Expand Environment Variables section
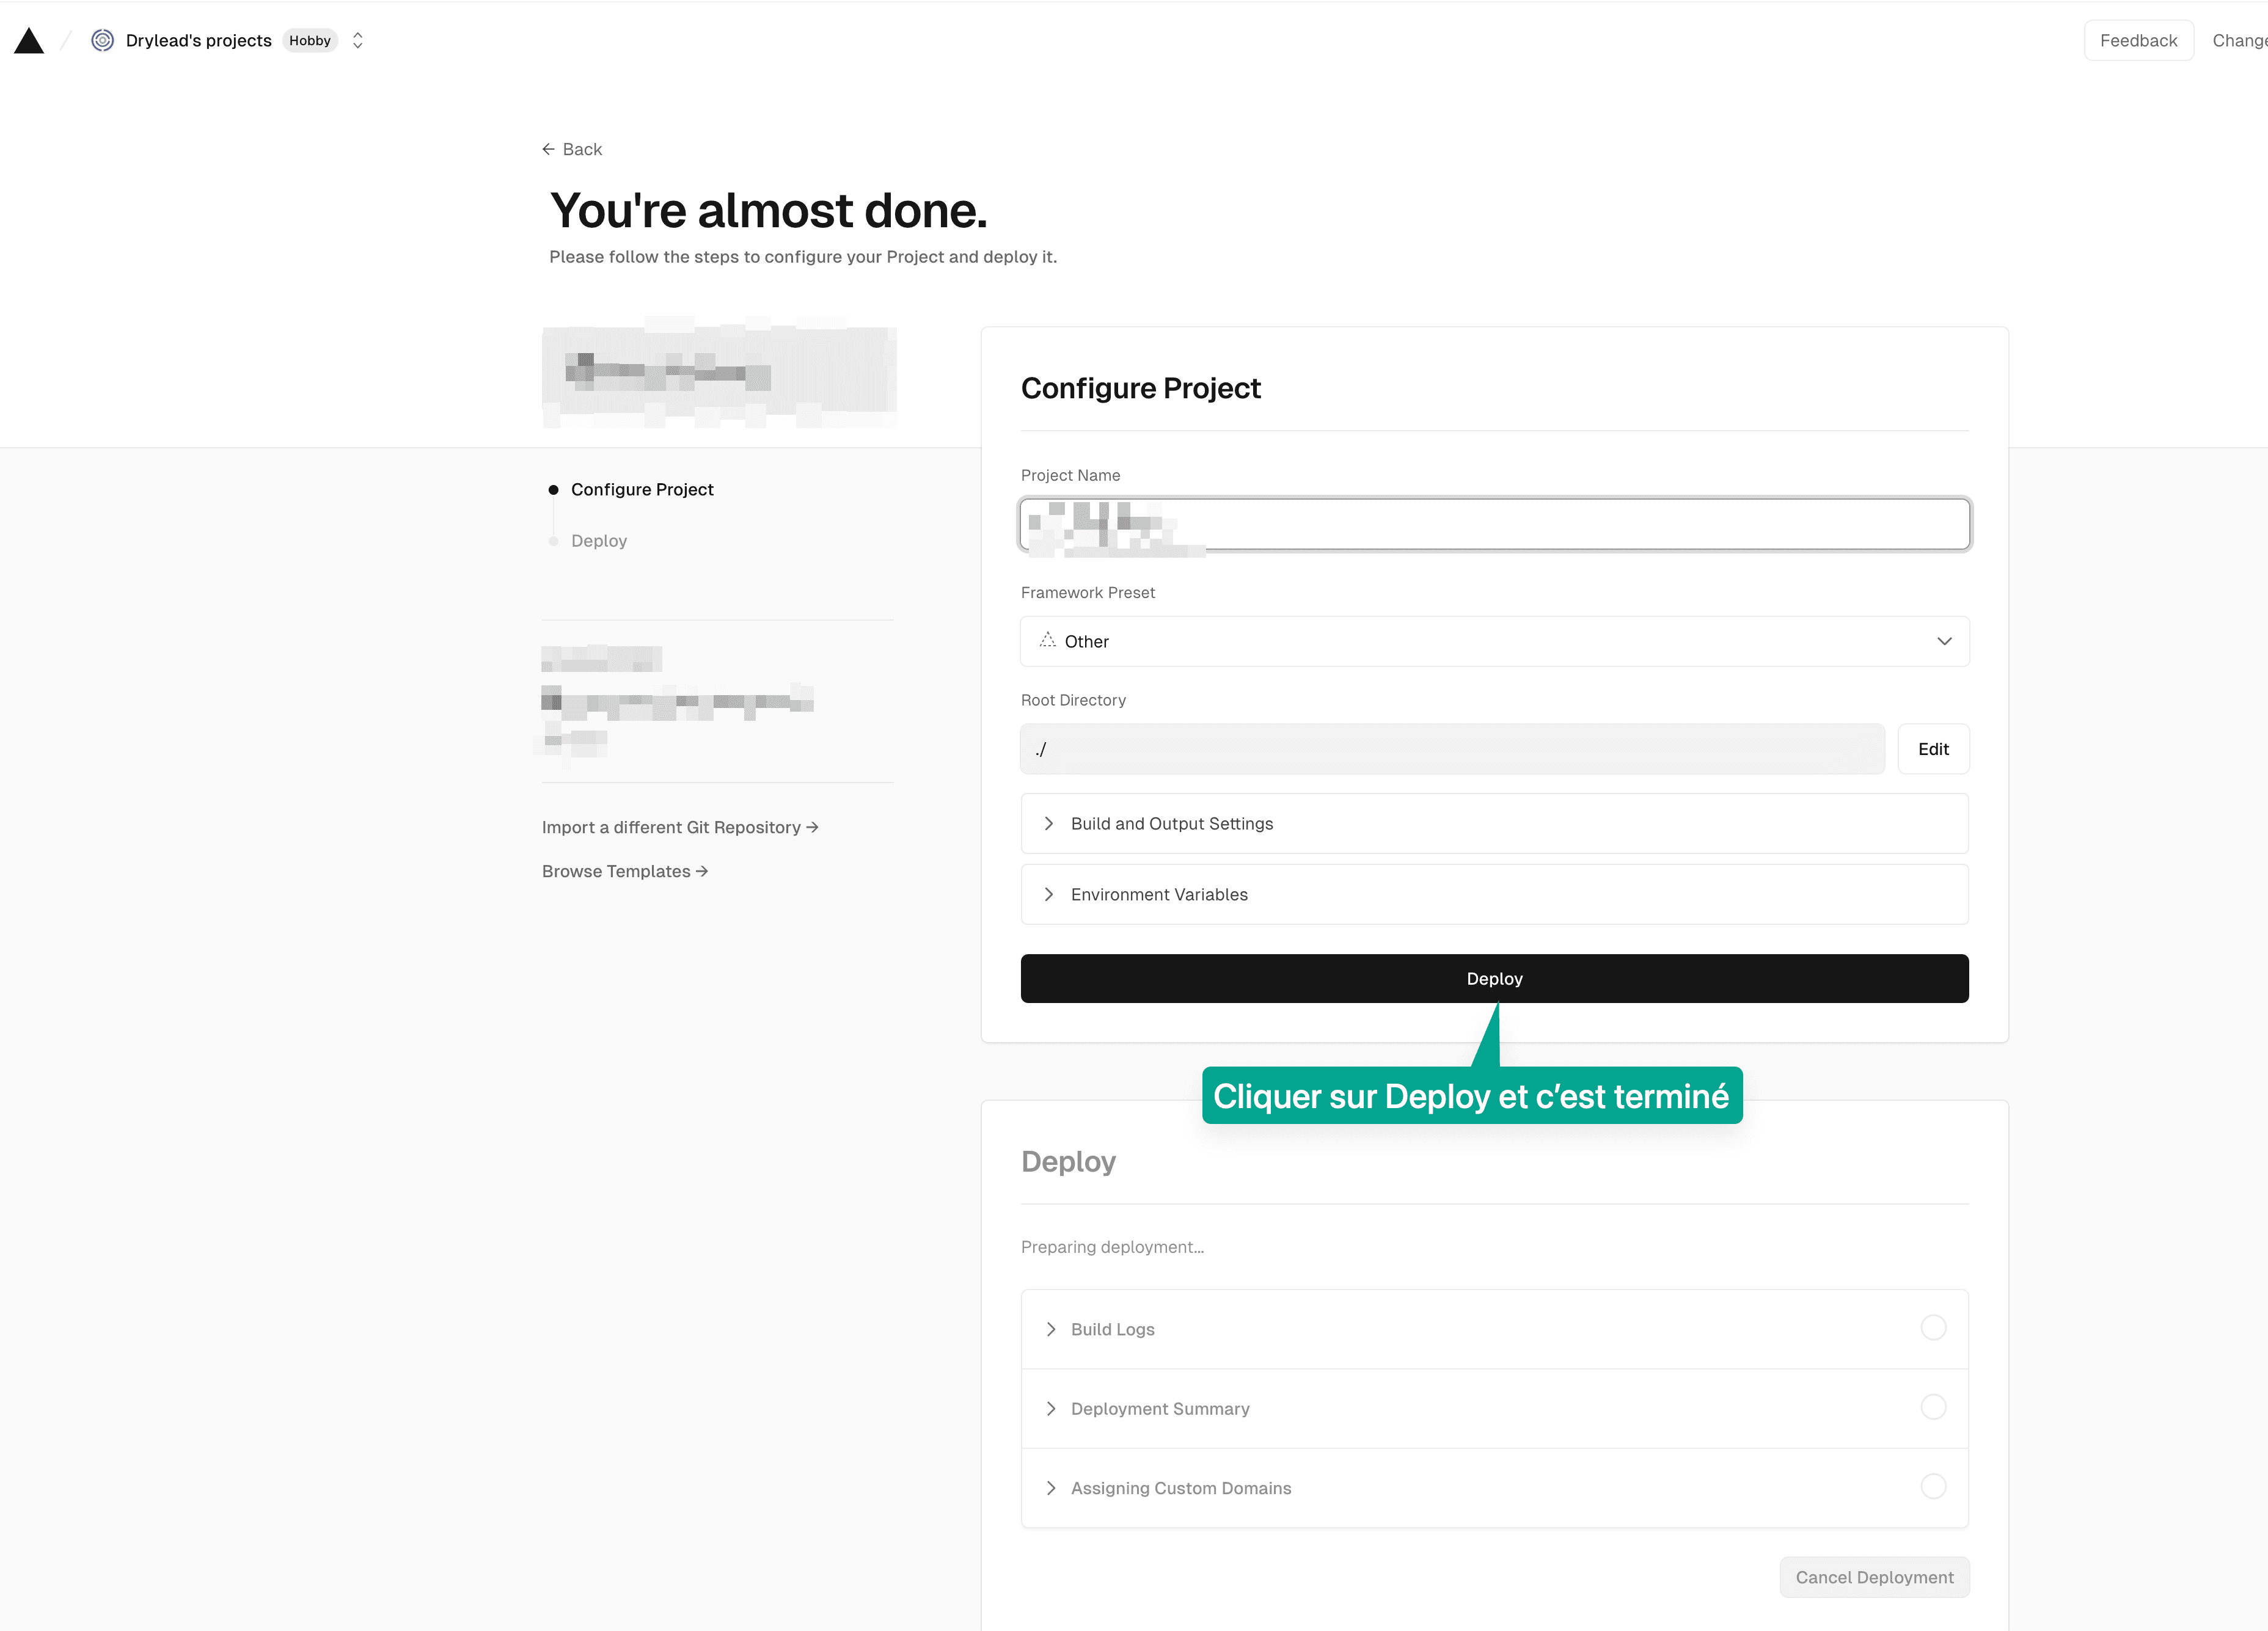The width and height of the screenshot is (2268, 1631). point(1494,894)
